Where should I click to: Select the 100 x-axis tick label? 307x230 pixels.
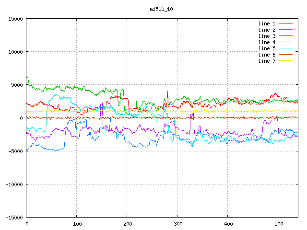(x=77, y=224)
